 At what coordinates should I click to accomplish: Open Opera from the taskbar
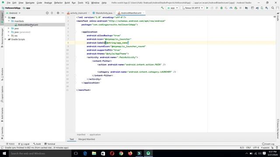click(x=112, y=153)
